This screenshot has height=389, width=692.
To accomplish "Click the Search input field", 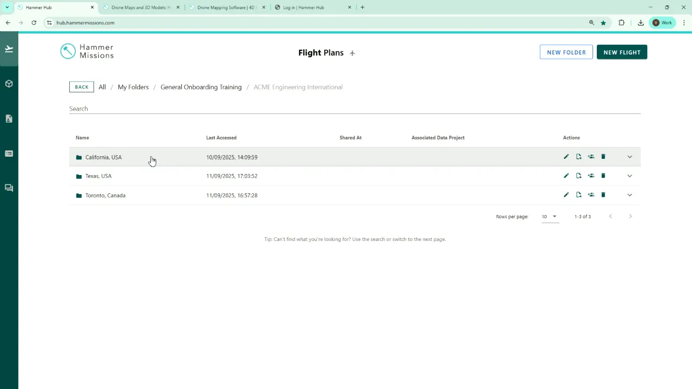I will point(355,109).
